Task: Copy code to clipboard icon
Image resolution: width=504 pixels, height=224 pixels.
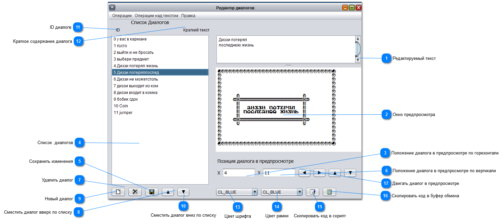Action: click(329, 192)
